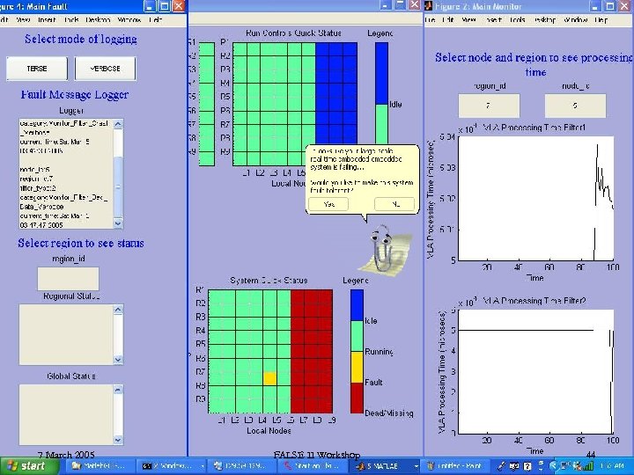Open Help menu in Main Fault window
This screenshot has width=634, height=475.
[x=156, y=19]
